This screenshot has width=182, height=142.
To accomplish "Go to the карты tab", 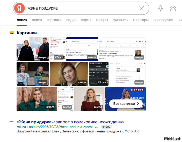I will (86, 20).
